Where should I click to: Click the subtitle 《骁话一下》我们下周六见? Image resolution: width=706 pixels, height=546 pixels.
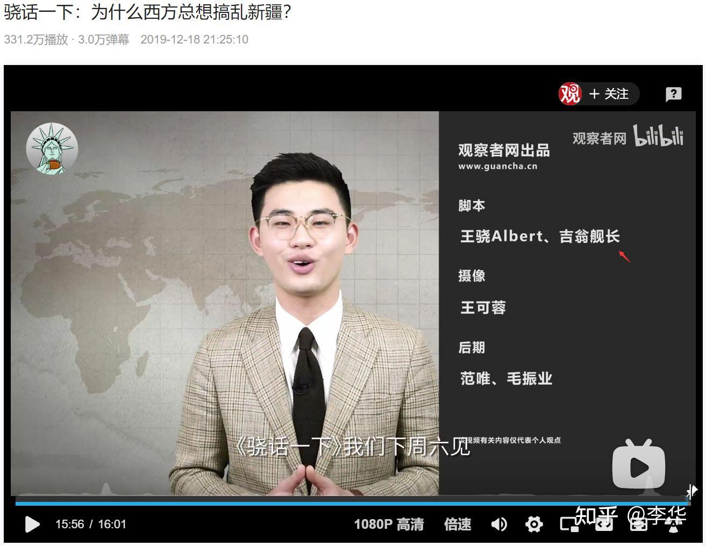(353, 446)
